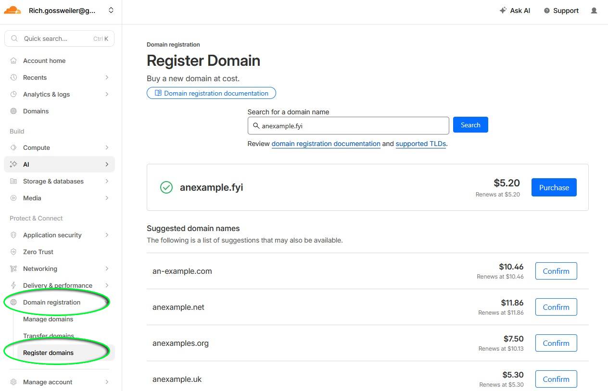Click the Support question mark icon
This screenshot has width=608, height=391.
pyautogui.click(x=546, y=11)
